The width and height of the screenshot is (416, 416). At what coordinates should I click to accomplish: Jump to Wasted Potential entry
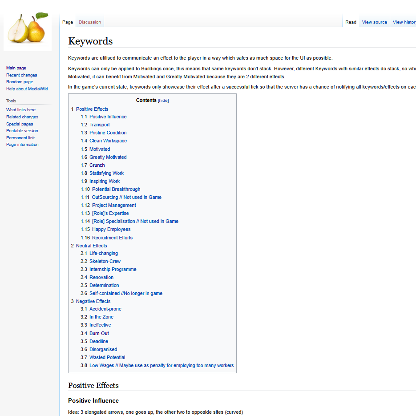tap(107, 357)
